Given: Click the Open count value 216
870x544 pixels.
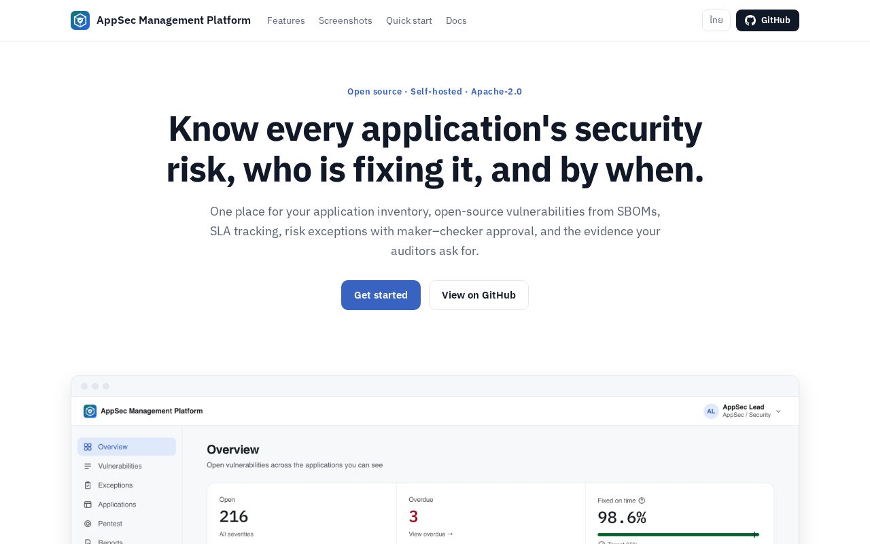Looking at the screenshot, I should (x=234, y=517).
